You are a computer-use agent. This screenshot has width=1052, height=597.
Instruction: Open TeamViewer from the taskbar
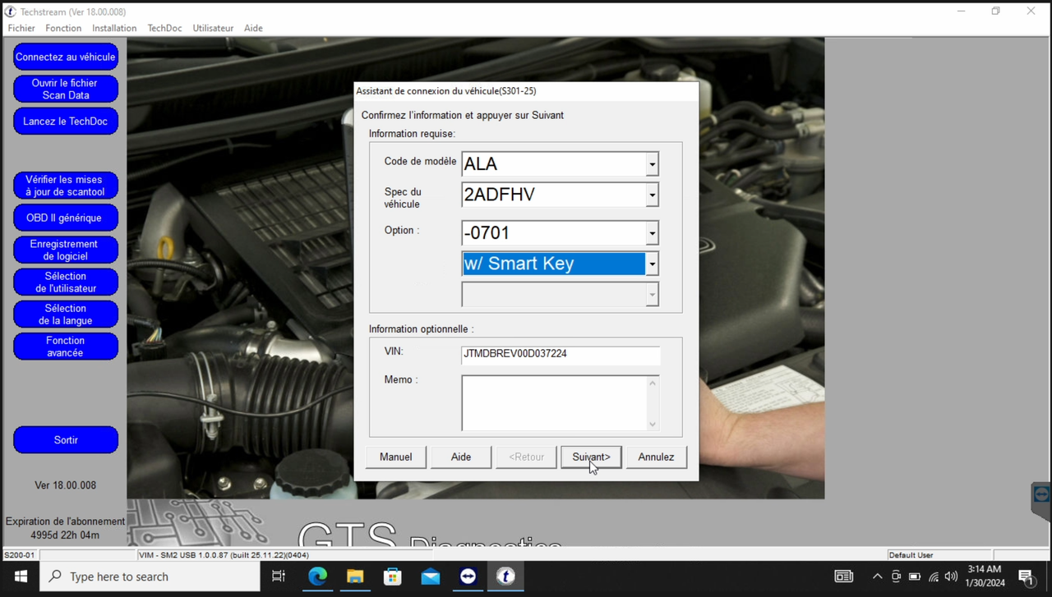468,576
